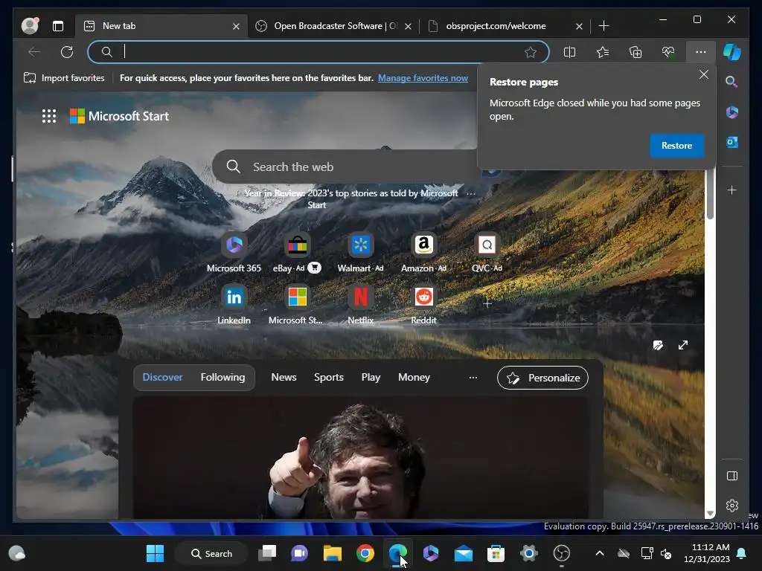Expand the background image fullscreen arrow
Image resolution: width=762 pixels, height=571 pixels.
pos(683,345)
